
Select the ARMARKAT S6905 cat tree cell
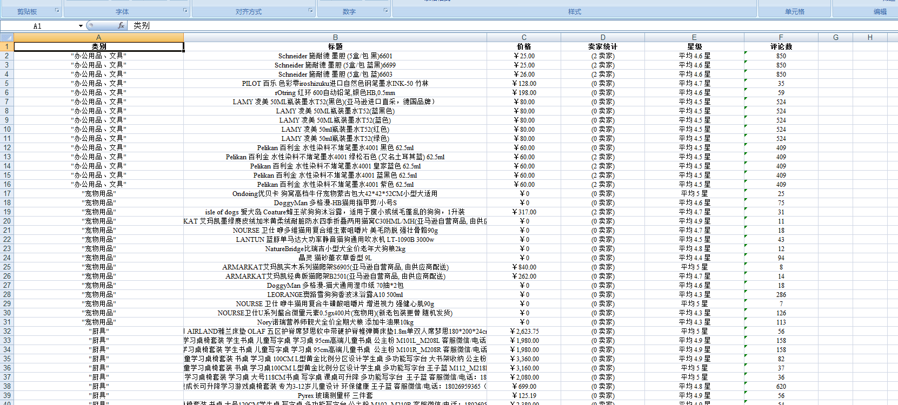coord(335,267)
